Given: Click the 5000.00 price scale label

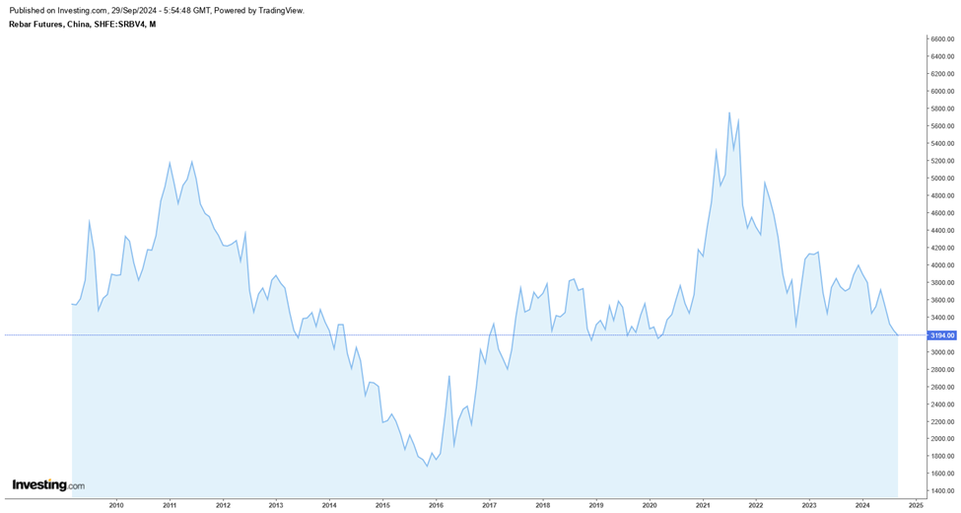Looking at the screenshot, I should 942,179.
